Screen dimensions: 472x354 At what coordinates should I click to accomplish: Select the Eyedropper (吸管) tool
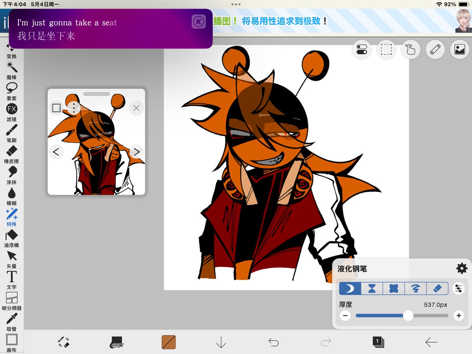coord(11,322)
